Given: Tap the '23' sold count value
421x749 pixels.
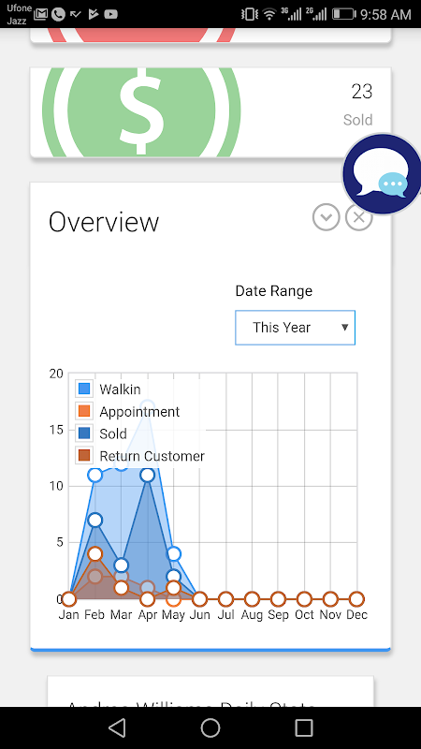Looking at the screenshot, I should pos(362,91).
